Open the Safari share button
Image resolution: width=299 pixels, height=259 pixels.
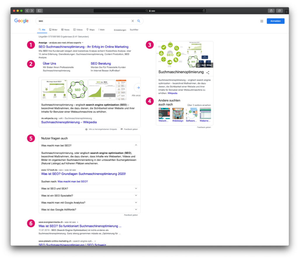pos(271,11)
